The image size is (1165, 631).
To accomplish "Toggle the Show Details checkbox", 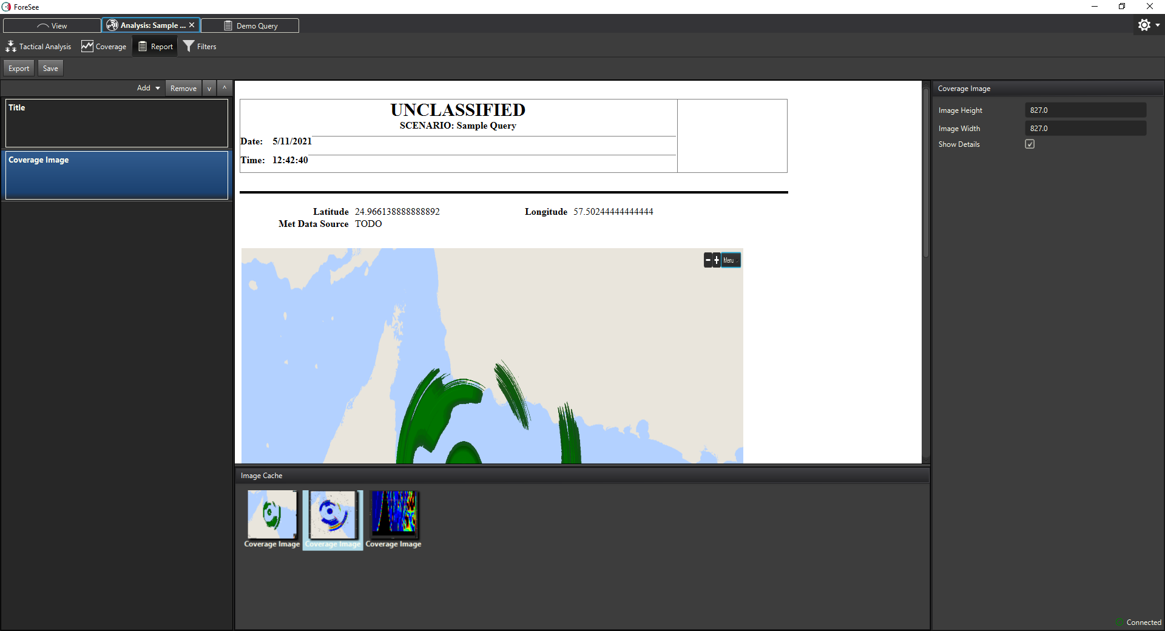I will (1030, 144).
